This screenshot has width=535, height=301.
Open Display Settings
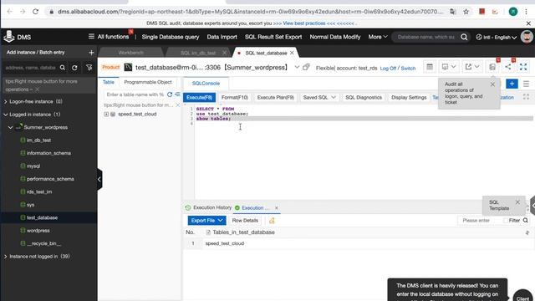point(409,97)
